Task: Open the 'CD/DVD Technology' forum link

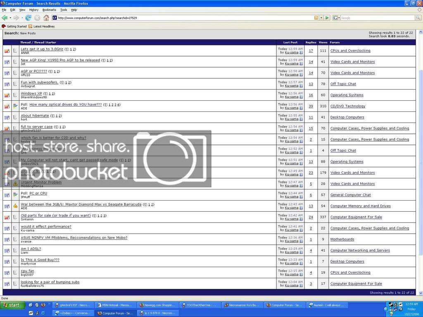Action: [348, 106]
